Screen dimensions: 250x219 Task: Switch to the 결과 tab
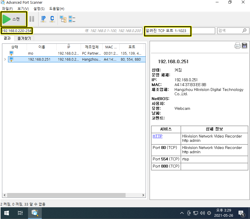(7, 38)
